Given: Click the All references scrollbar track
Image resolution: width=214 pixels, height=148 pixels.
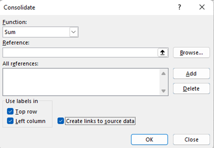Looking at the screenshot, I should 163,82.
